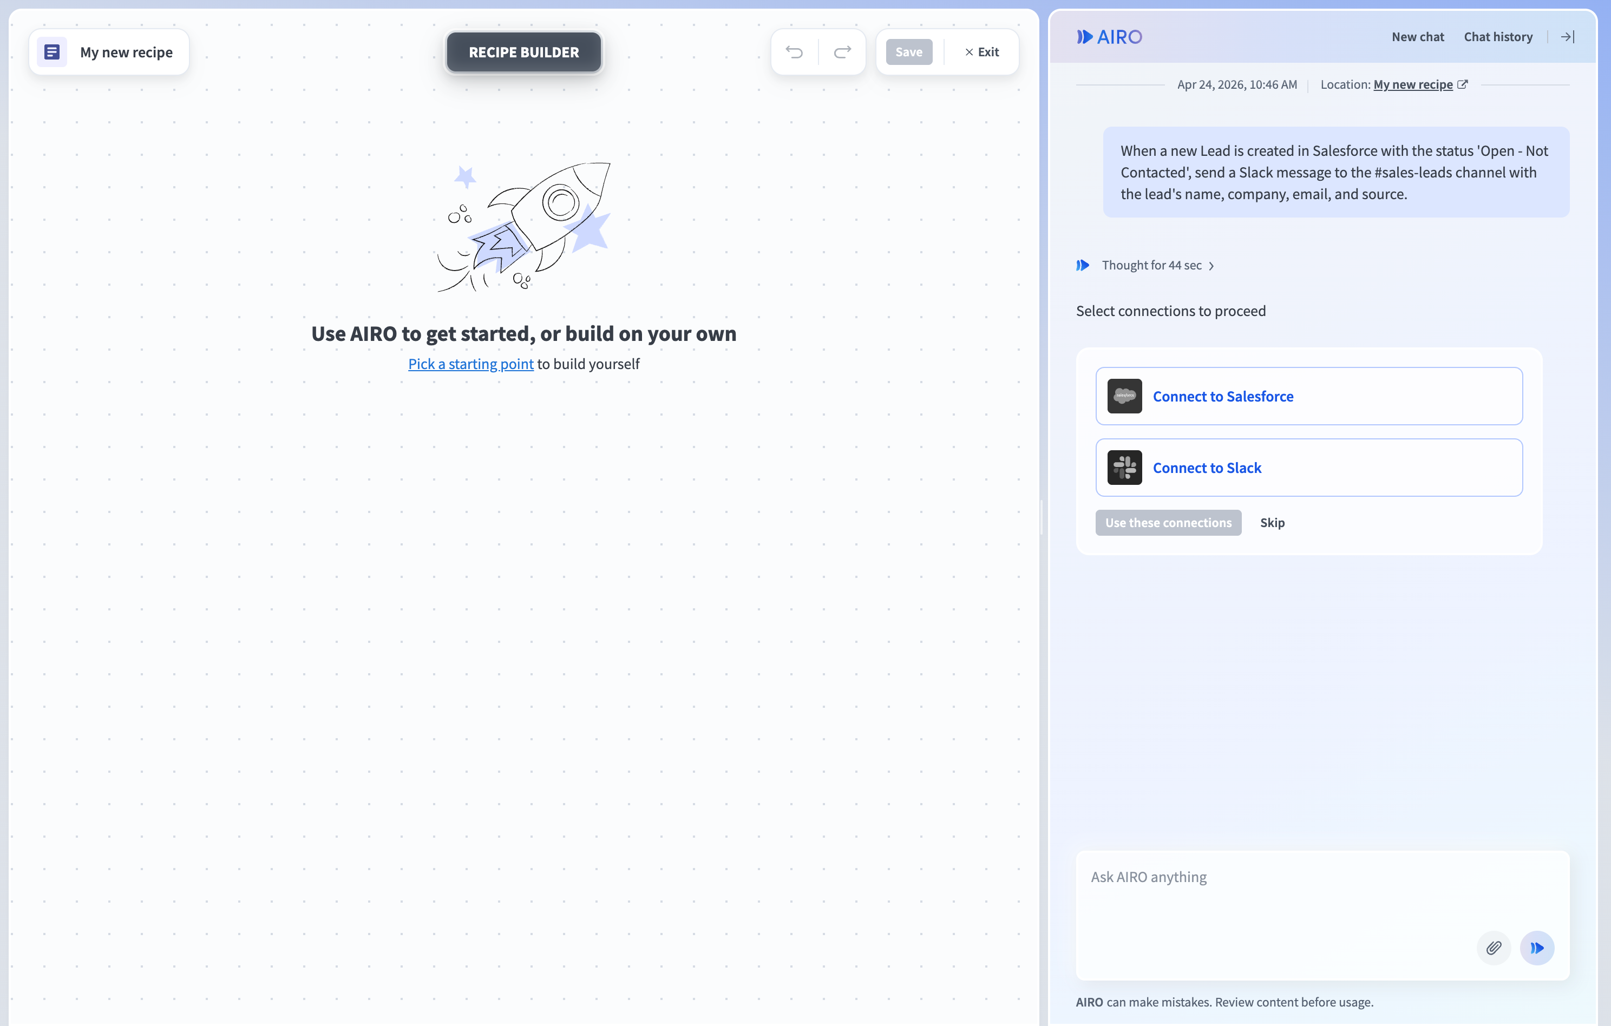The image size is (1611, 1026).
Task: Click Use these connections button
Action: coord(1168,523)
